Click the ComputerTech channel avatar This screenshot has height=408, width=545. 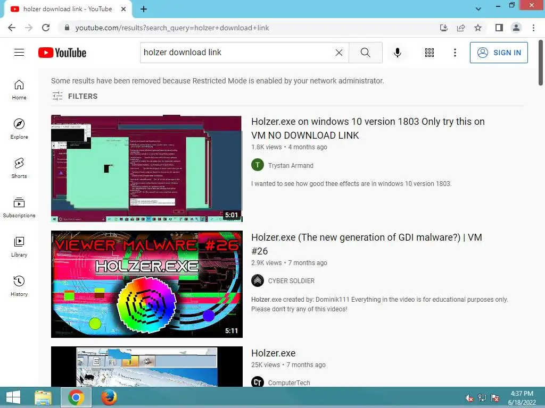pyautogui.click(x=258, y=382)
